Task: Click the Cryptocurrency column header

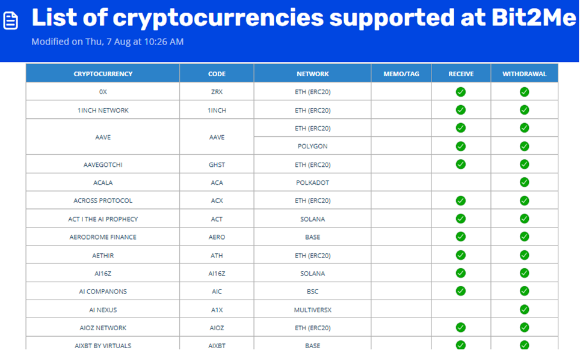Action: [x=103, y=74]
